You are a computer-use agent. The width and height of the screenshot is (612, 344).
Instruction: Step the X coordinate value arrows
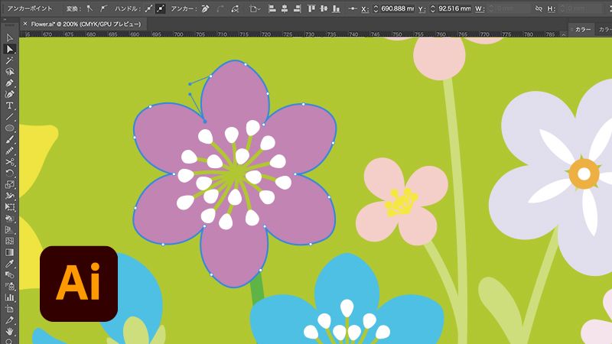click(376, 8)
